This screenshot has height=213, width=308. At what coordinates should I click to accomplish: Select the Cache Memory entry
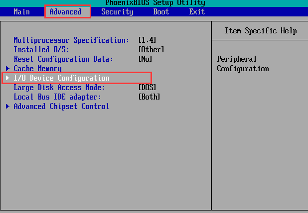[37, 69]
